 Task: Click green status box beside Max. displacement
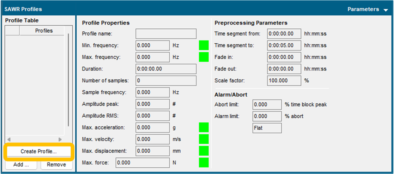[204, 151]
